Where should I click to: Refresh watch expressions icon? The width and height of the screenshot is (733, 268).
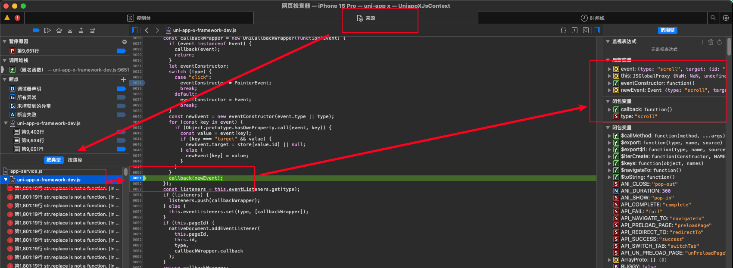coord(719,42)
